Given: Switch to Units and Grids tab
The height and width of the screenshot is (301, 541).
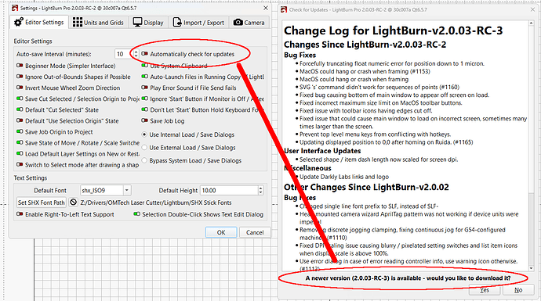Looking at the screenshot, I should (x=98, y=23).
